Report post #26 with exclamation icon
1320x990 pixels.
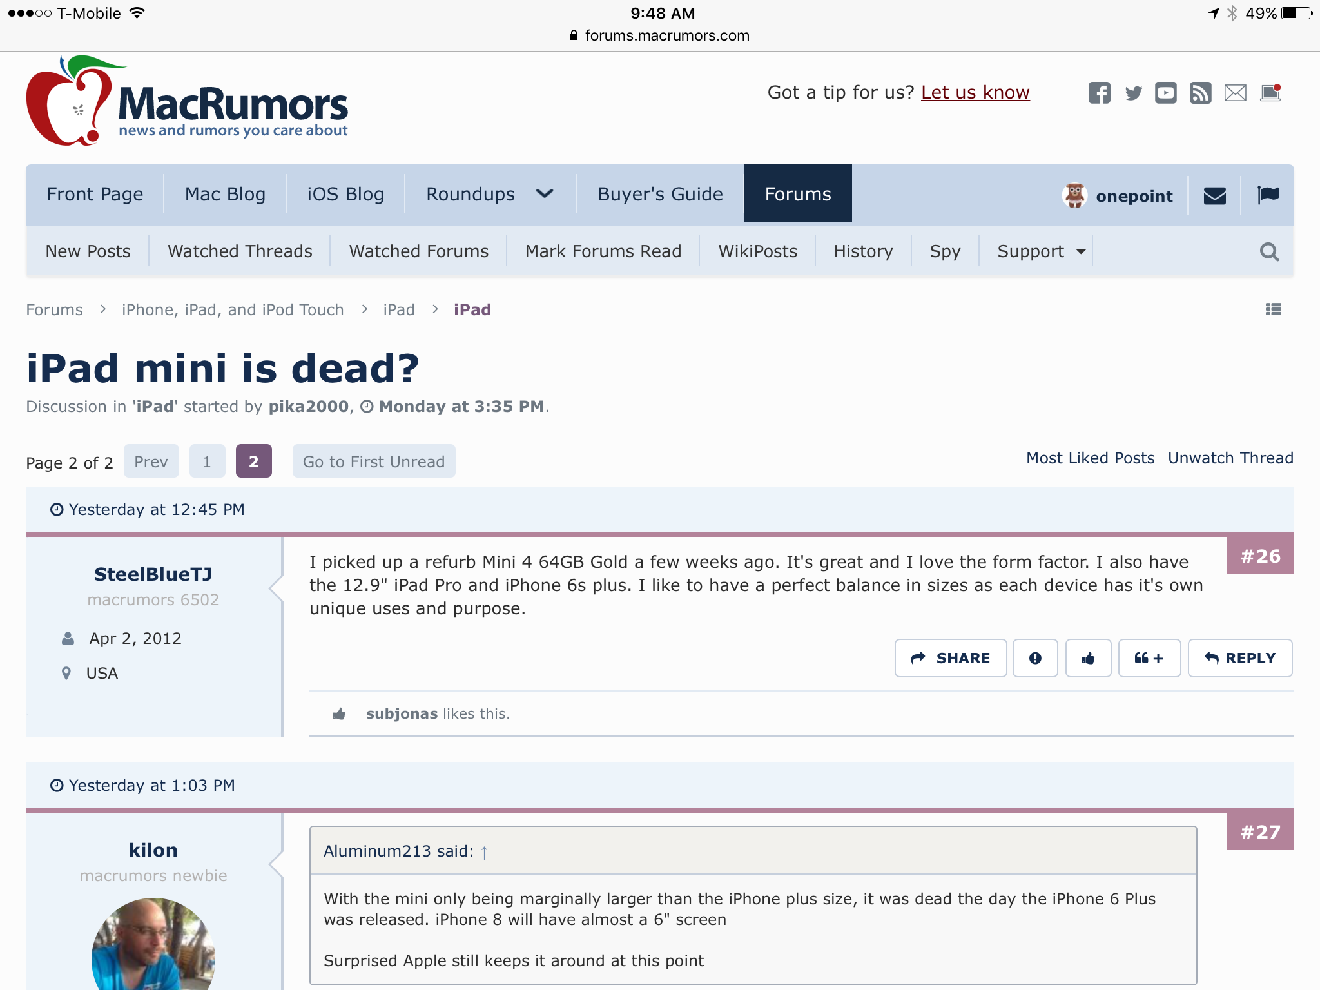[1035, 658]
